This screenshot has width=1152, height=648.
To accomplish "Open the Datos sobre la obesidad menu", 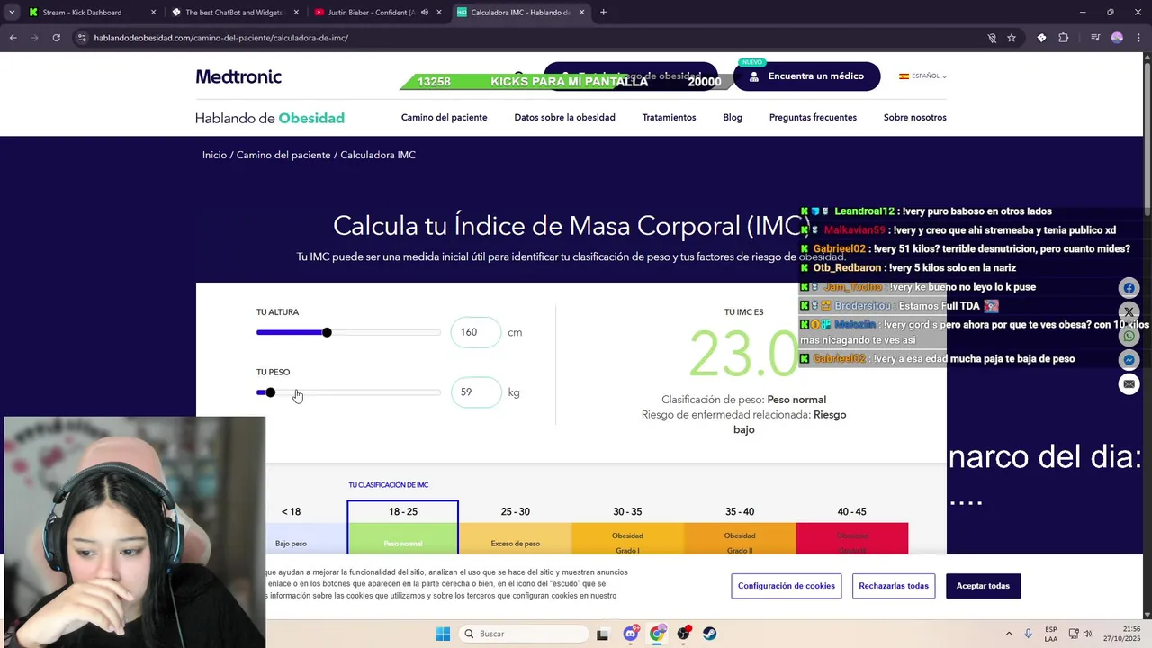I will [564, 118].
